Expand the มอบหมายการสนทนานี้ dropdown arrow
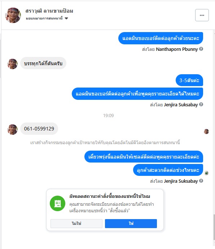This screenshot has width=215, height=249. 66,18
